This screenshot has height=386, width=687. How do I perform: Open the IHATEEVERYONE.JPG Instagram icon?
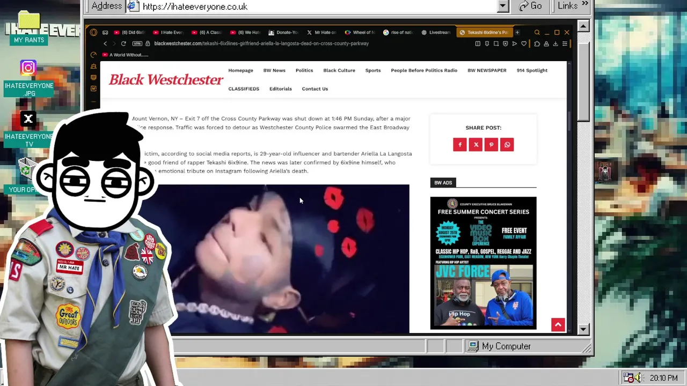tap(28, 78)
